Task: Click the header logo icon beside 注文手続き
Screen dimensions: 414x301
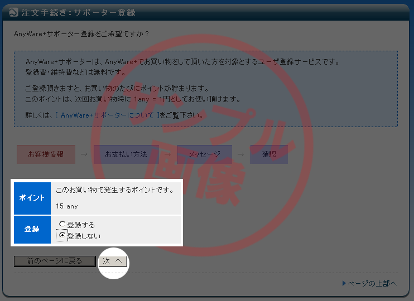Action: tap(13, 12)
